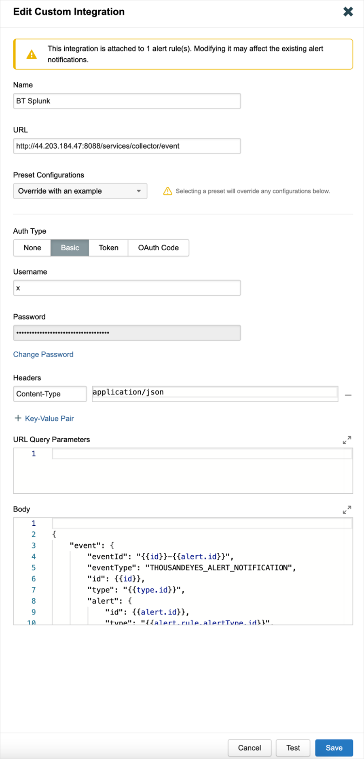
Task: Click the Name field containing BT Splunk
Action: click(x=127, y=101)
